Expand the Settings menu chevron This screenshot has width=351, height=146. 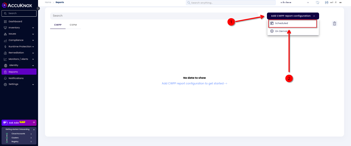point(33,84)
